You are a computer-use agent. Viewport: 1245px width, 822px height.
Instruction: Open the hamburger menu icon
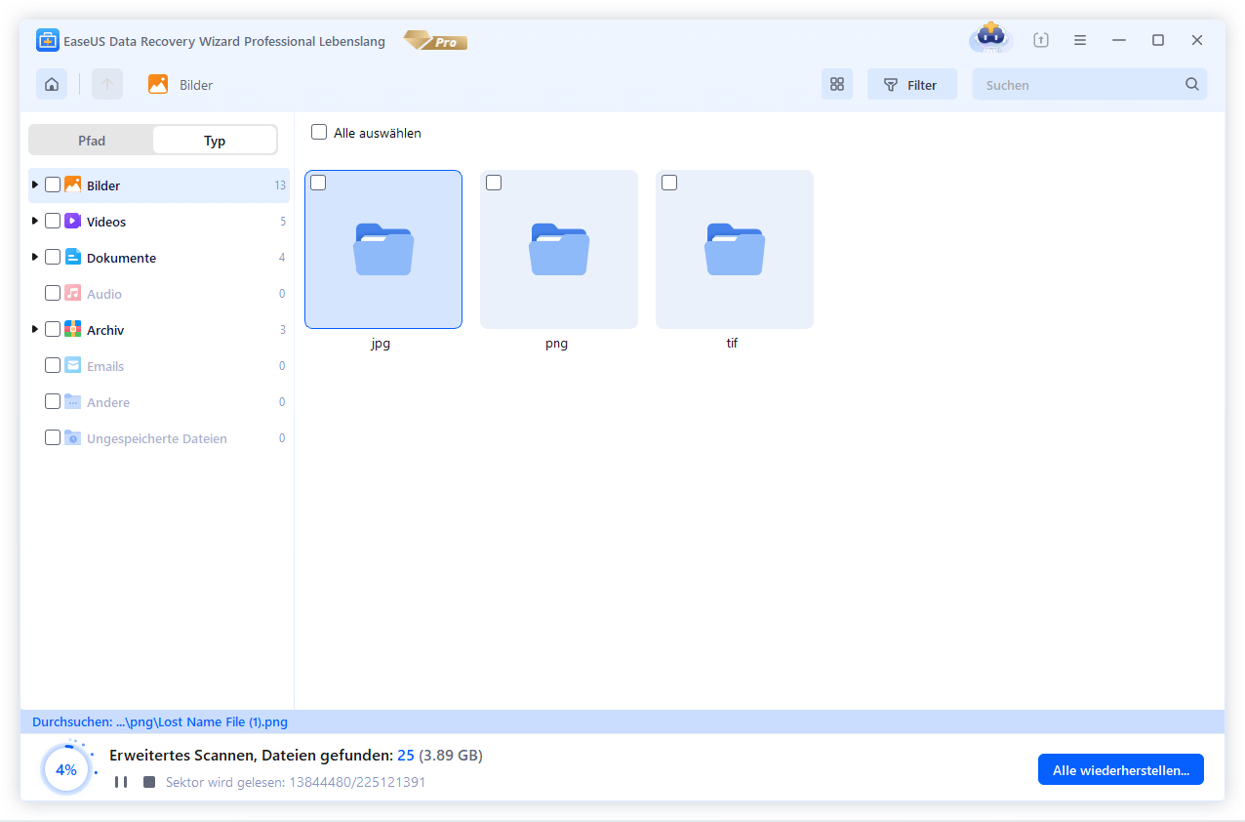click(x=1080, y=40)
